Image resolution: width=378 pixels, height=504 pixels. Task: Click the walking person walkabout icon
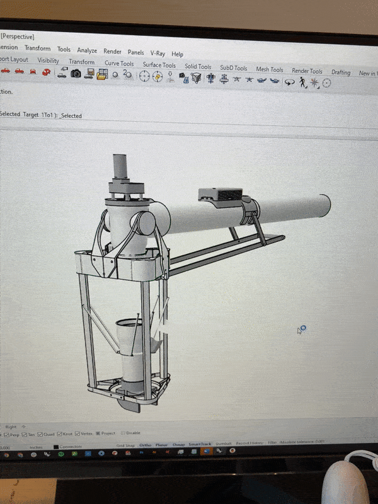302,83
